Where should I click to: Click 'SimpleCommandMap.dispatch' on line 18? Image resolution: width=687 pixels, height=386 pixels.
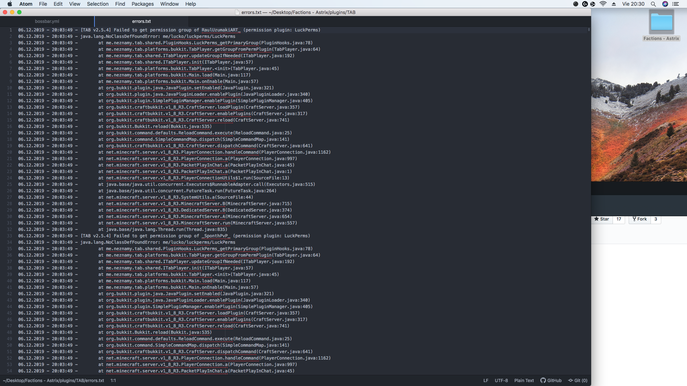tap(187, 139)
